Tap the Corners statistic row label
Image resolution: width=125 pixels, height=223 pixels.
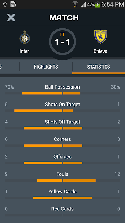click(62, 139)
